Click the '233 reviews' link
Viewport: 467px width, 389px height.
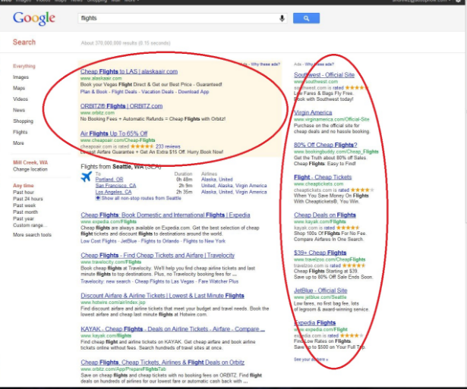pos(168,146)
